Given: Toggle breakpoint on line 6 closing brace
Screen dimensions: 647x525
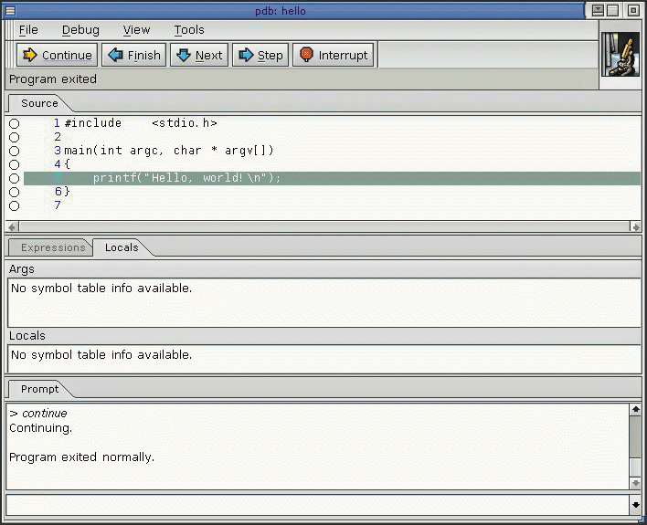Looking at the screenshot, I should pyautogui.click(x=15, y=192).
